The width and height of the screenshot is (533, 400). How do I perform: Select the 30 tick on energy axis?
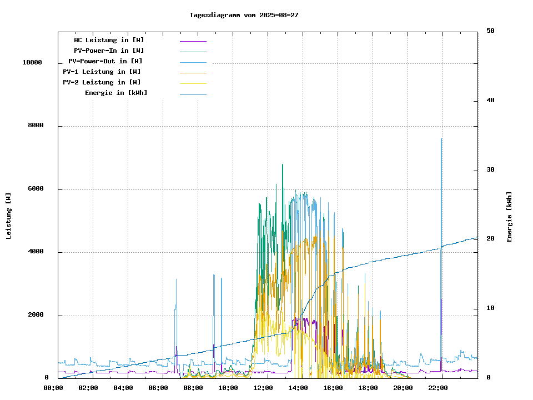point(490,170)
